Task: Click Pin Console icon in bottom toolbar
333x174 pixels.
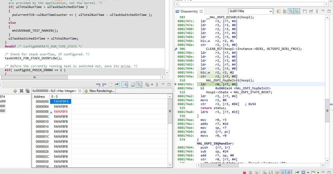Action: click(297, 172)
